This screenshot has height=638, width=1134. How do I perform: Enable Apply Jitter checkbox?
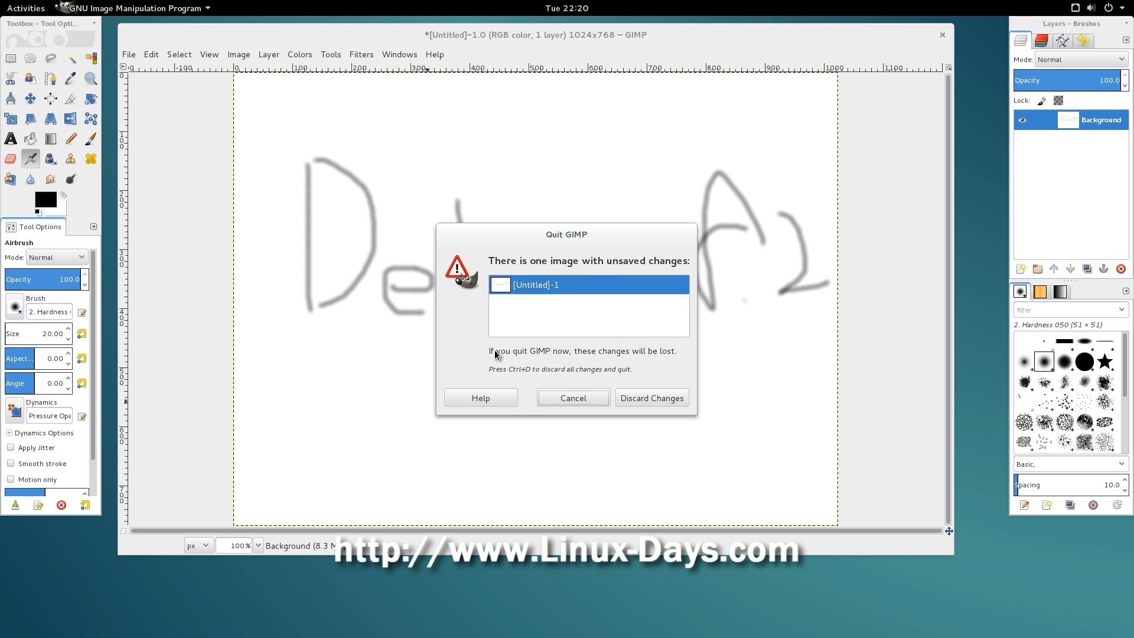pos(11,448)
